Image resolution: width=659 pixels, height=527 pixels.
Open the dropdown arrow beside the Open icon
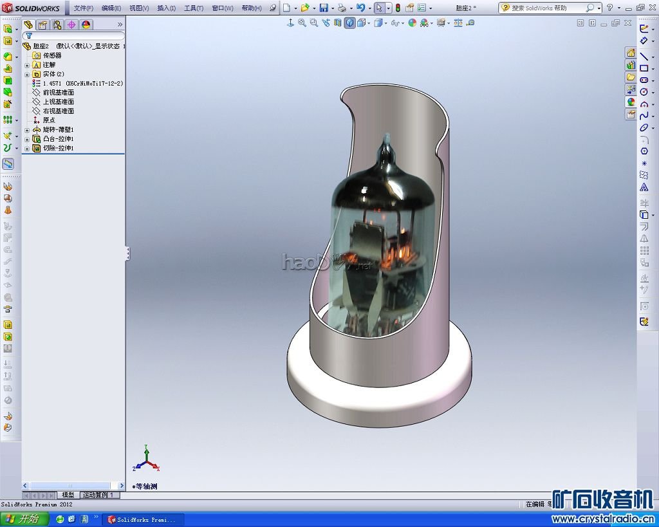[x=314, y=8]
